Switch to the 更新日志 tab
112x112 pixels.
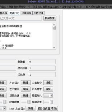pos(14,13)
